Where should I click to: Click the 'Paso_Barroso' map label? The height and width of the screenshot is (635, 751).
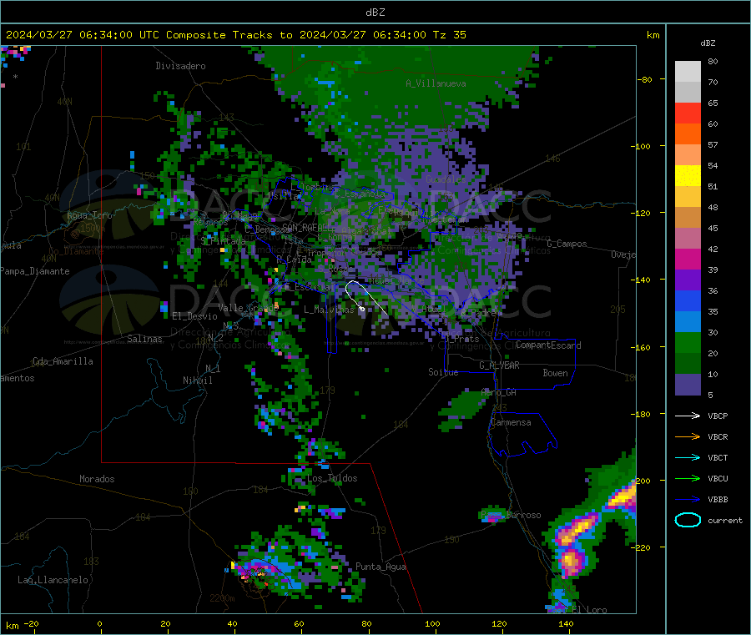(511, 516)
